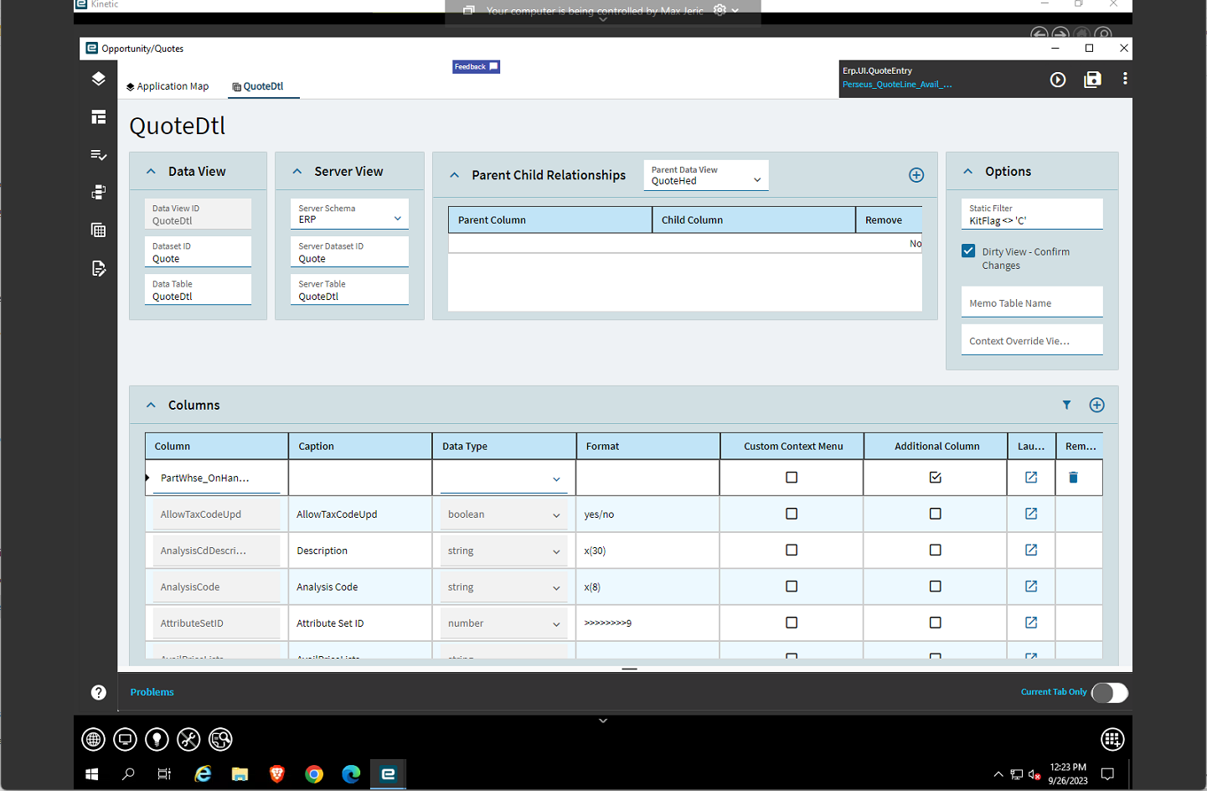Click the help question mark icon
The height and width of the screenshot is (791, 1207).
99,692
